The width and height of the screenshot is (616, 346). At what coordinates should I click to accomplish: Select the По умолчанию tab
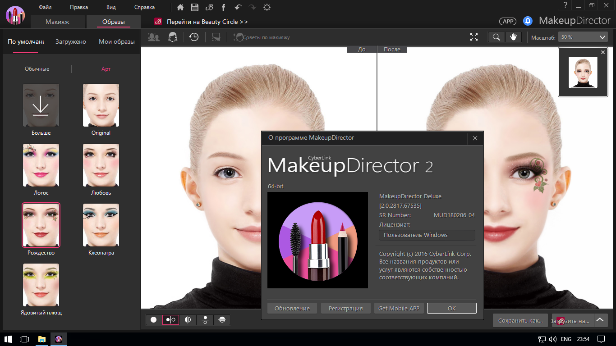pyautogui.click(x=26, y=41)
